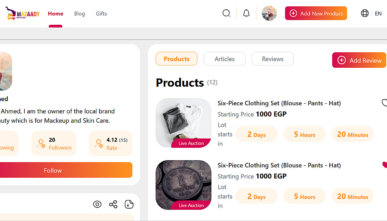387x221 pixels.
Task: Open the Blog menu item
Action: [x=79, y=14]
